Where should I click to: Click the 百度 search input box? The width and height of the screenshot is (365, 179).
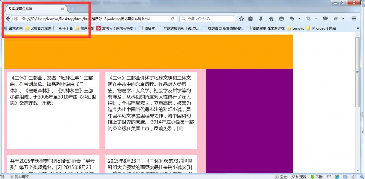[208, 19]
